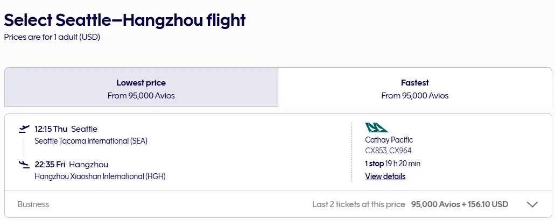Click flight numbers CX853, CX964

point(388,151)
